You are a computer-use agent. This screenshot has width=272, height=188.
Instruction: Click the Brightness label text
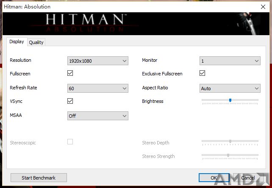[153, 101]
